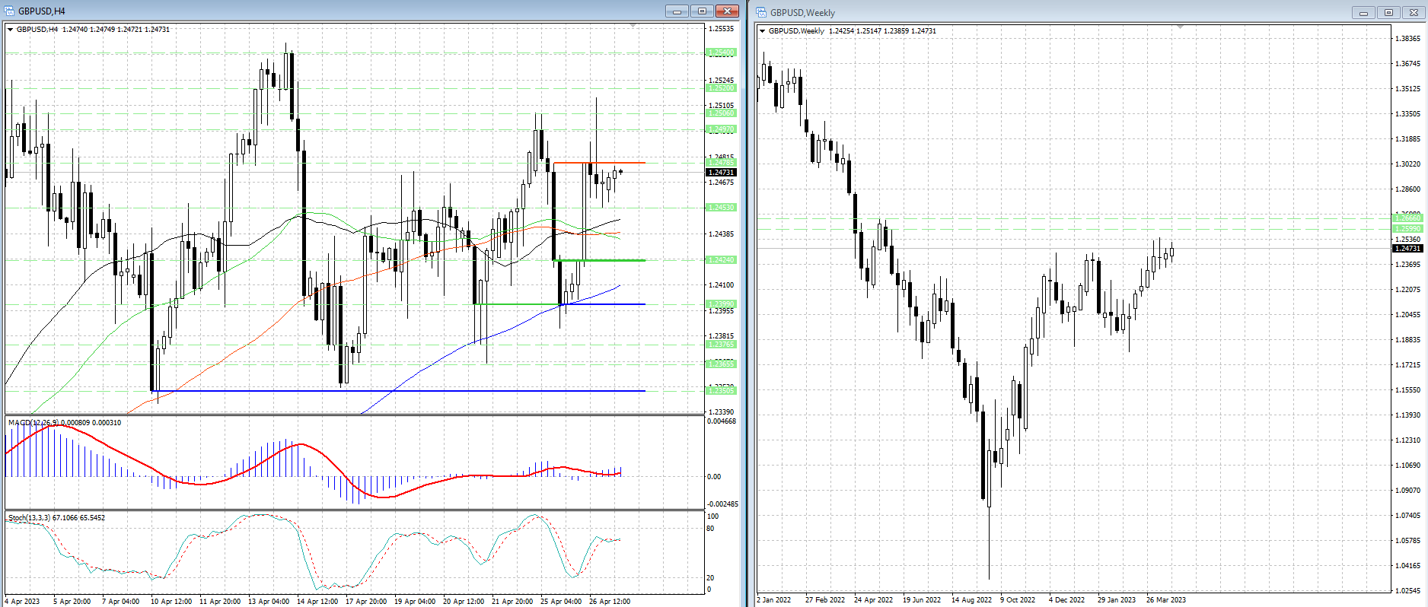
Task: Click the green 1.24530 level label
Action: [721, 208]
